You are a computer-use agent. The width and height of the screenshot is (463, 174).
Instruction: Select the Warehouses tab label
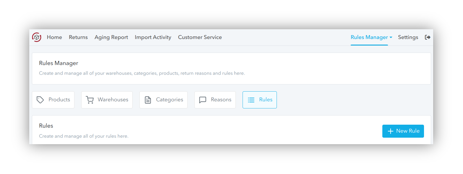113,100
